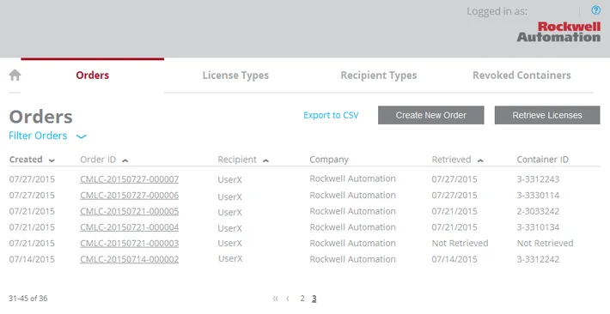Go to previous page with single arrow
The image size is (610, 314).
coord(288,299)
